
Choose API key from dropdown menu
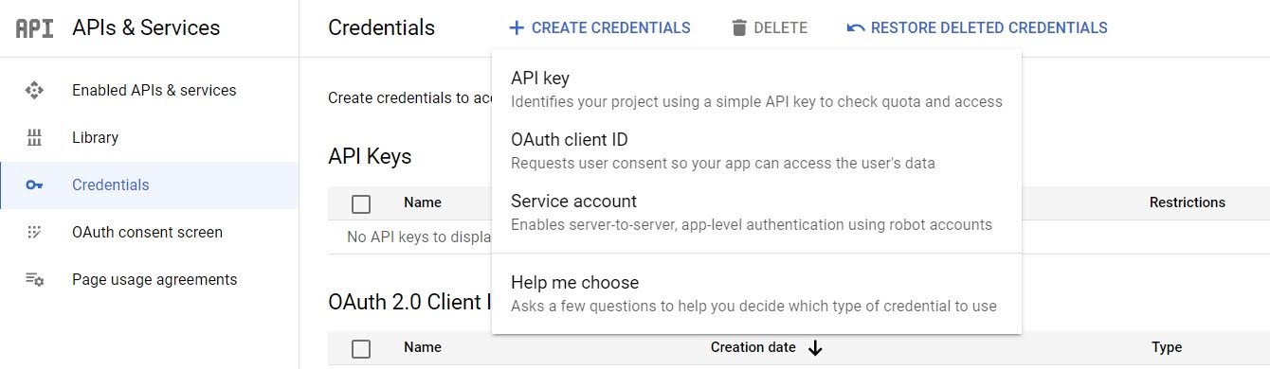(x=756, y=89)
